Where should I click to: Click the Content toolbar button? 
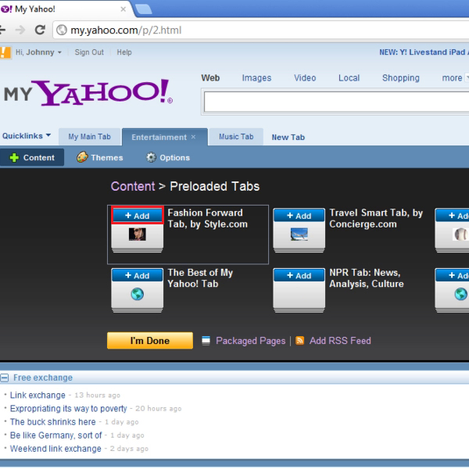click(32, 157)
